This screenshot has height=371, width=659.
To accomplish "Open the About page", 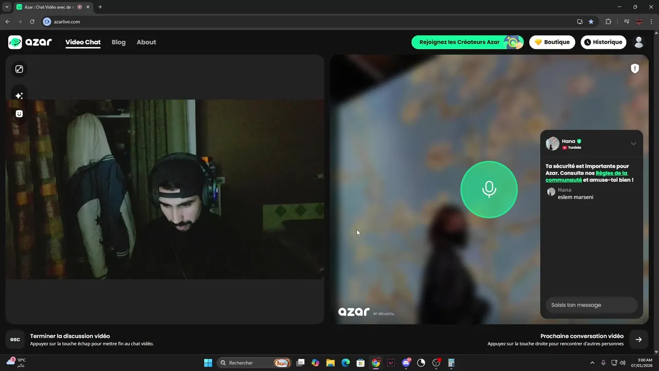I will [146, 42].
